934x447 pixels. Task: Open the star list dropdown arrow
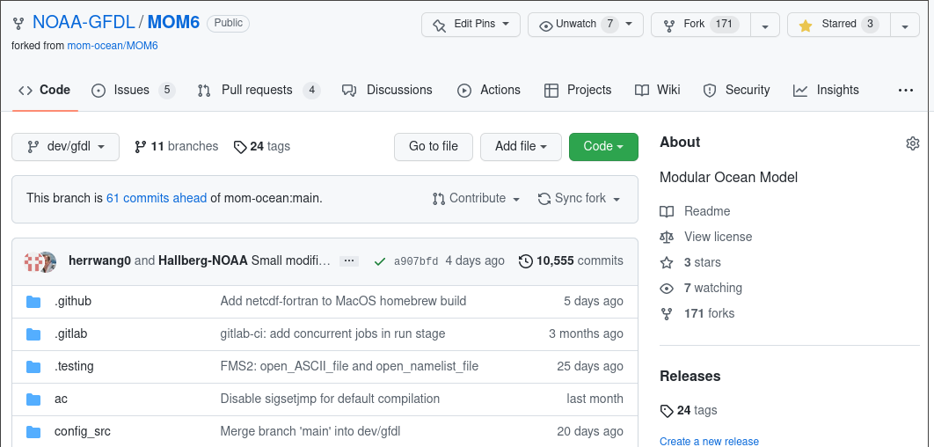(905, 25)
